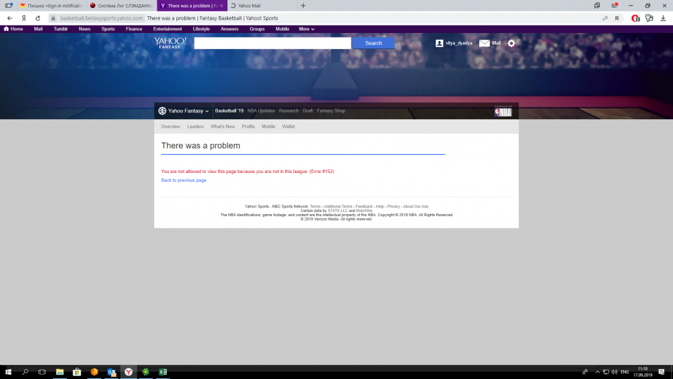
Task: Open Lifestyle in the Yahoo top bar
Action: [x=201, y=29]
